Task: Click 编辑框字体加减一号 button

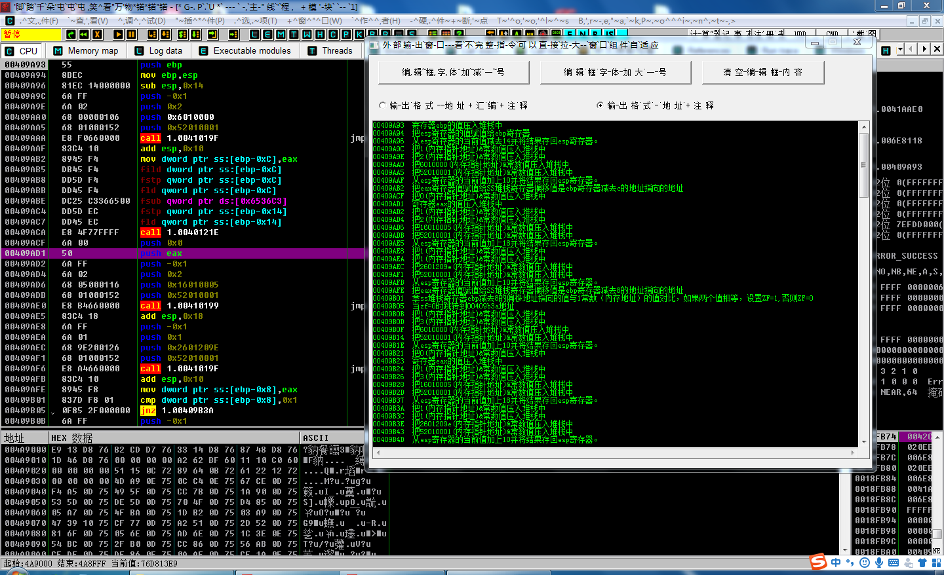Action: [x=453, y=72]
